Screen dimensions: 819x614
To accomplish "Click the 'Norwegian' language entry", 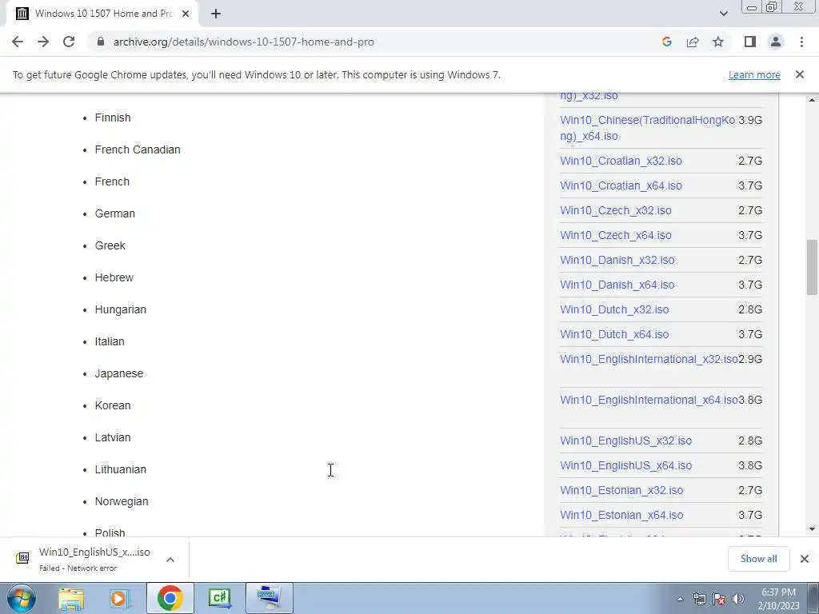I will 122,502.
